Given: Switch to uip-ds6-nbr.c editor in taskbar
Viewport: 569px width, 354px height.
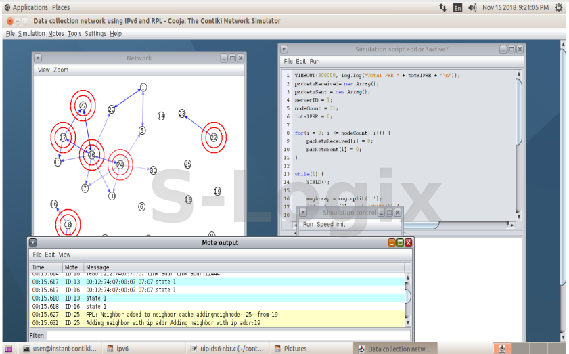Looking at the screenshot, I should (x=227, y=349).
